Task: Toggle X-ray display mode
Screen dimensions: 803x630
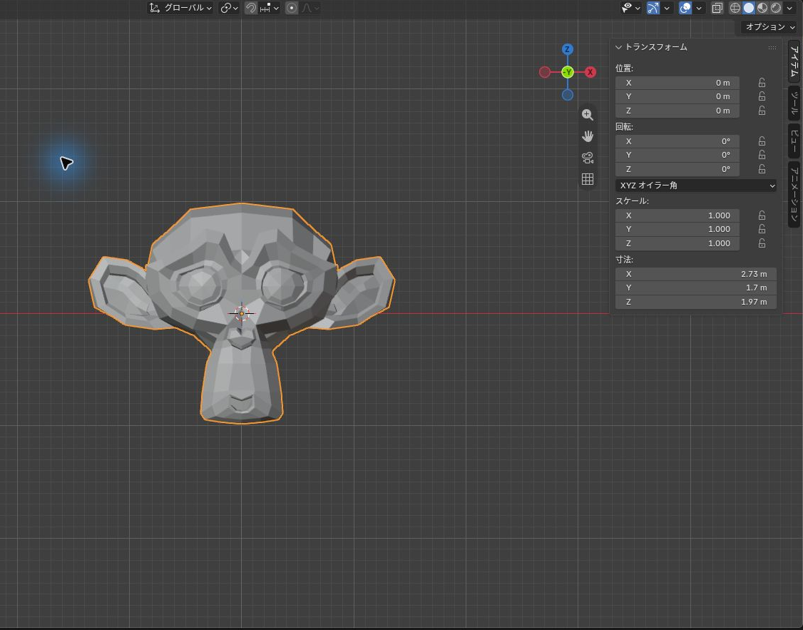Action: point(717,8)
